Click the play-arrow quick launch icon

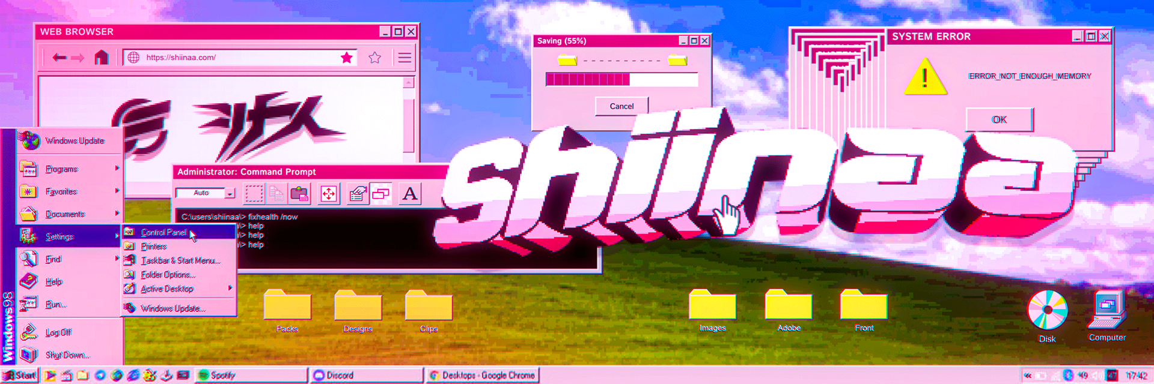pos(50,375)
